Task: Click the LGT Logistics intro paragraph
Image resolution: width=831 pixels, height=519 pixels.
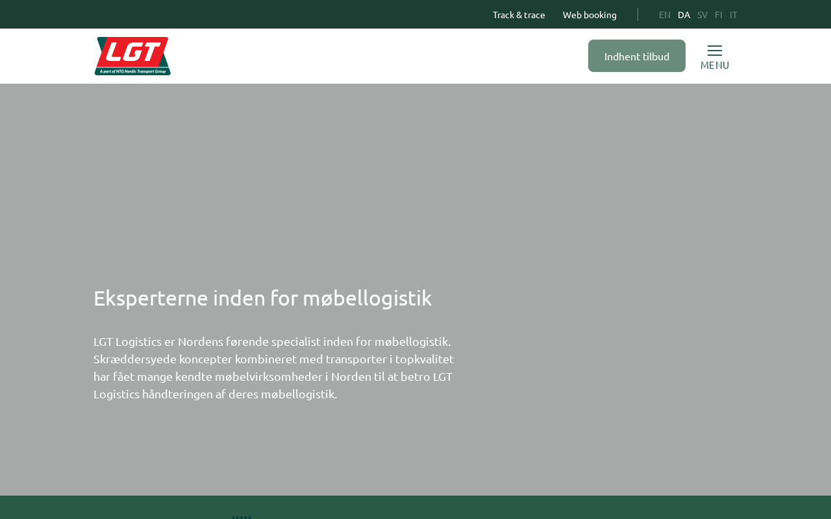Action: [x=273, y=367]
